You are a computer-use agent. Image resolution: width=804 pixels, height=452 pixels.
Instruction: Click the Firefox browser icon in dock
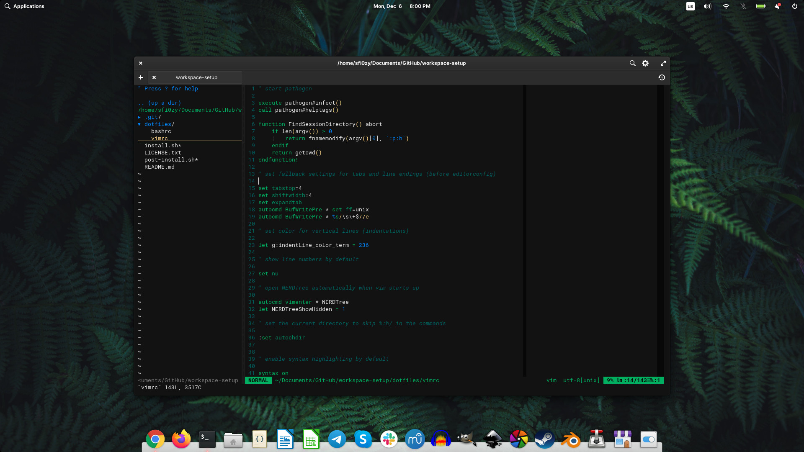(x=180, y=439)
